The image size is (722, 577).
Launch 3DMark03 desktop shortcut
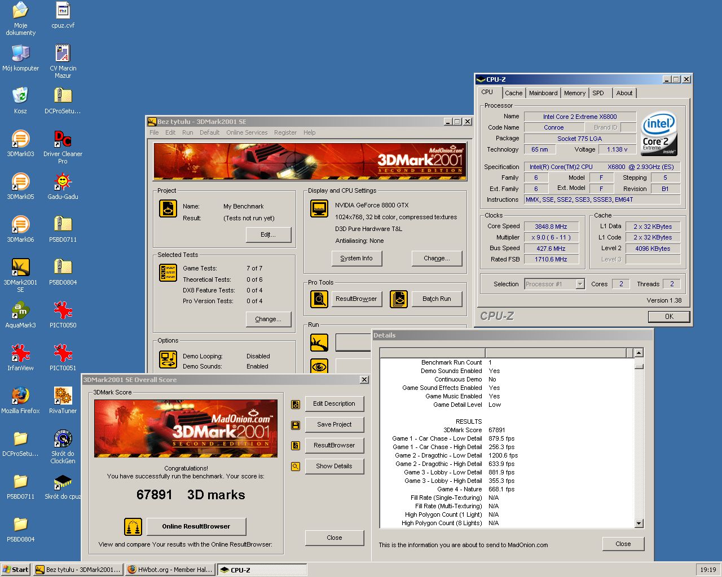click(x=20, y=143)
